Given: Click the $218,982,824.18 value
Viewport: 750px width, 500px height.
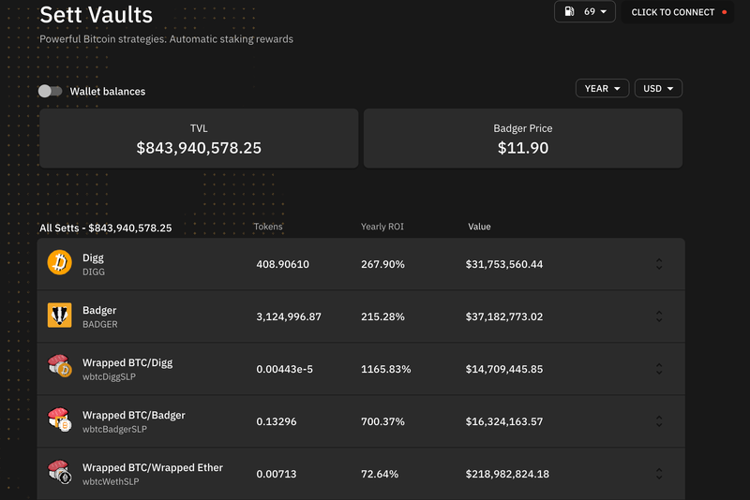Looking at the screenshot, I should tap(507, 474).
